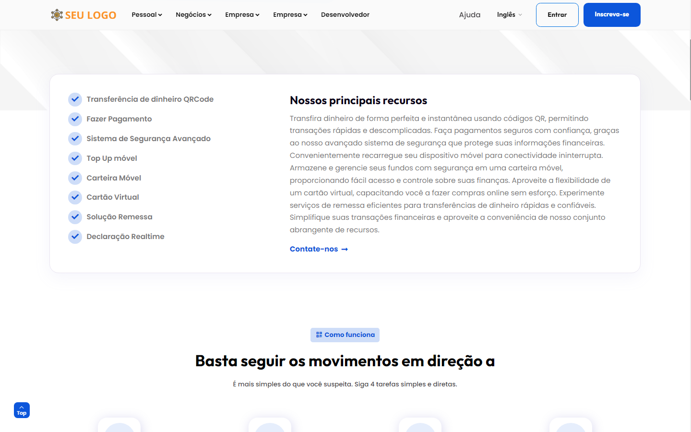This screenshot has height=432, width=691.
Task: Open the Desenvolvedor menu item
Action: click(x=345, y=15)
